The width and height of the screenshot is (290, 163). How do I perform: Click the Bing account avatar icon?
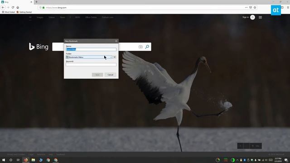click(252, 17)
